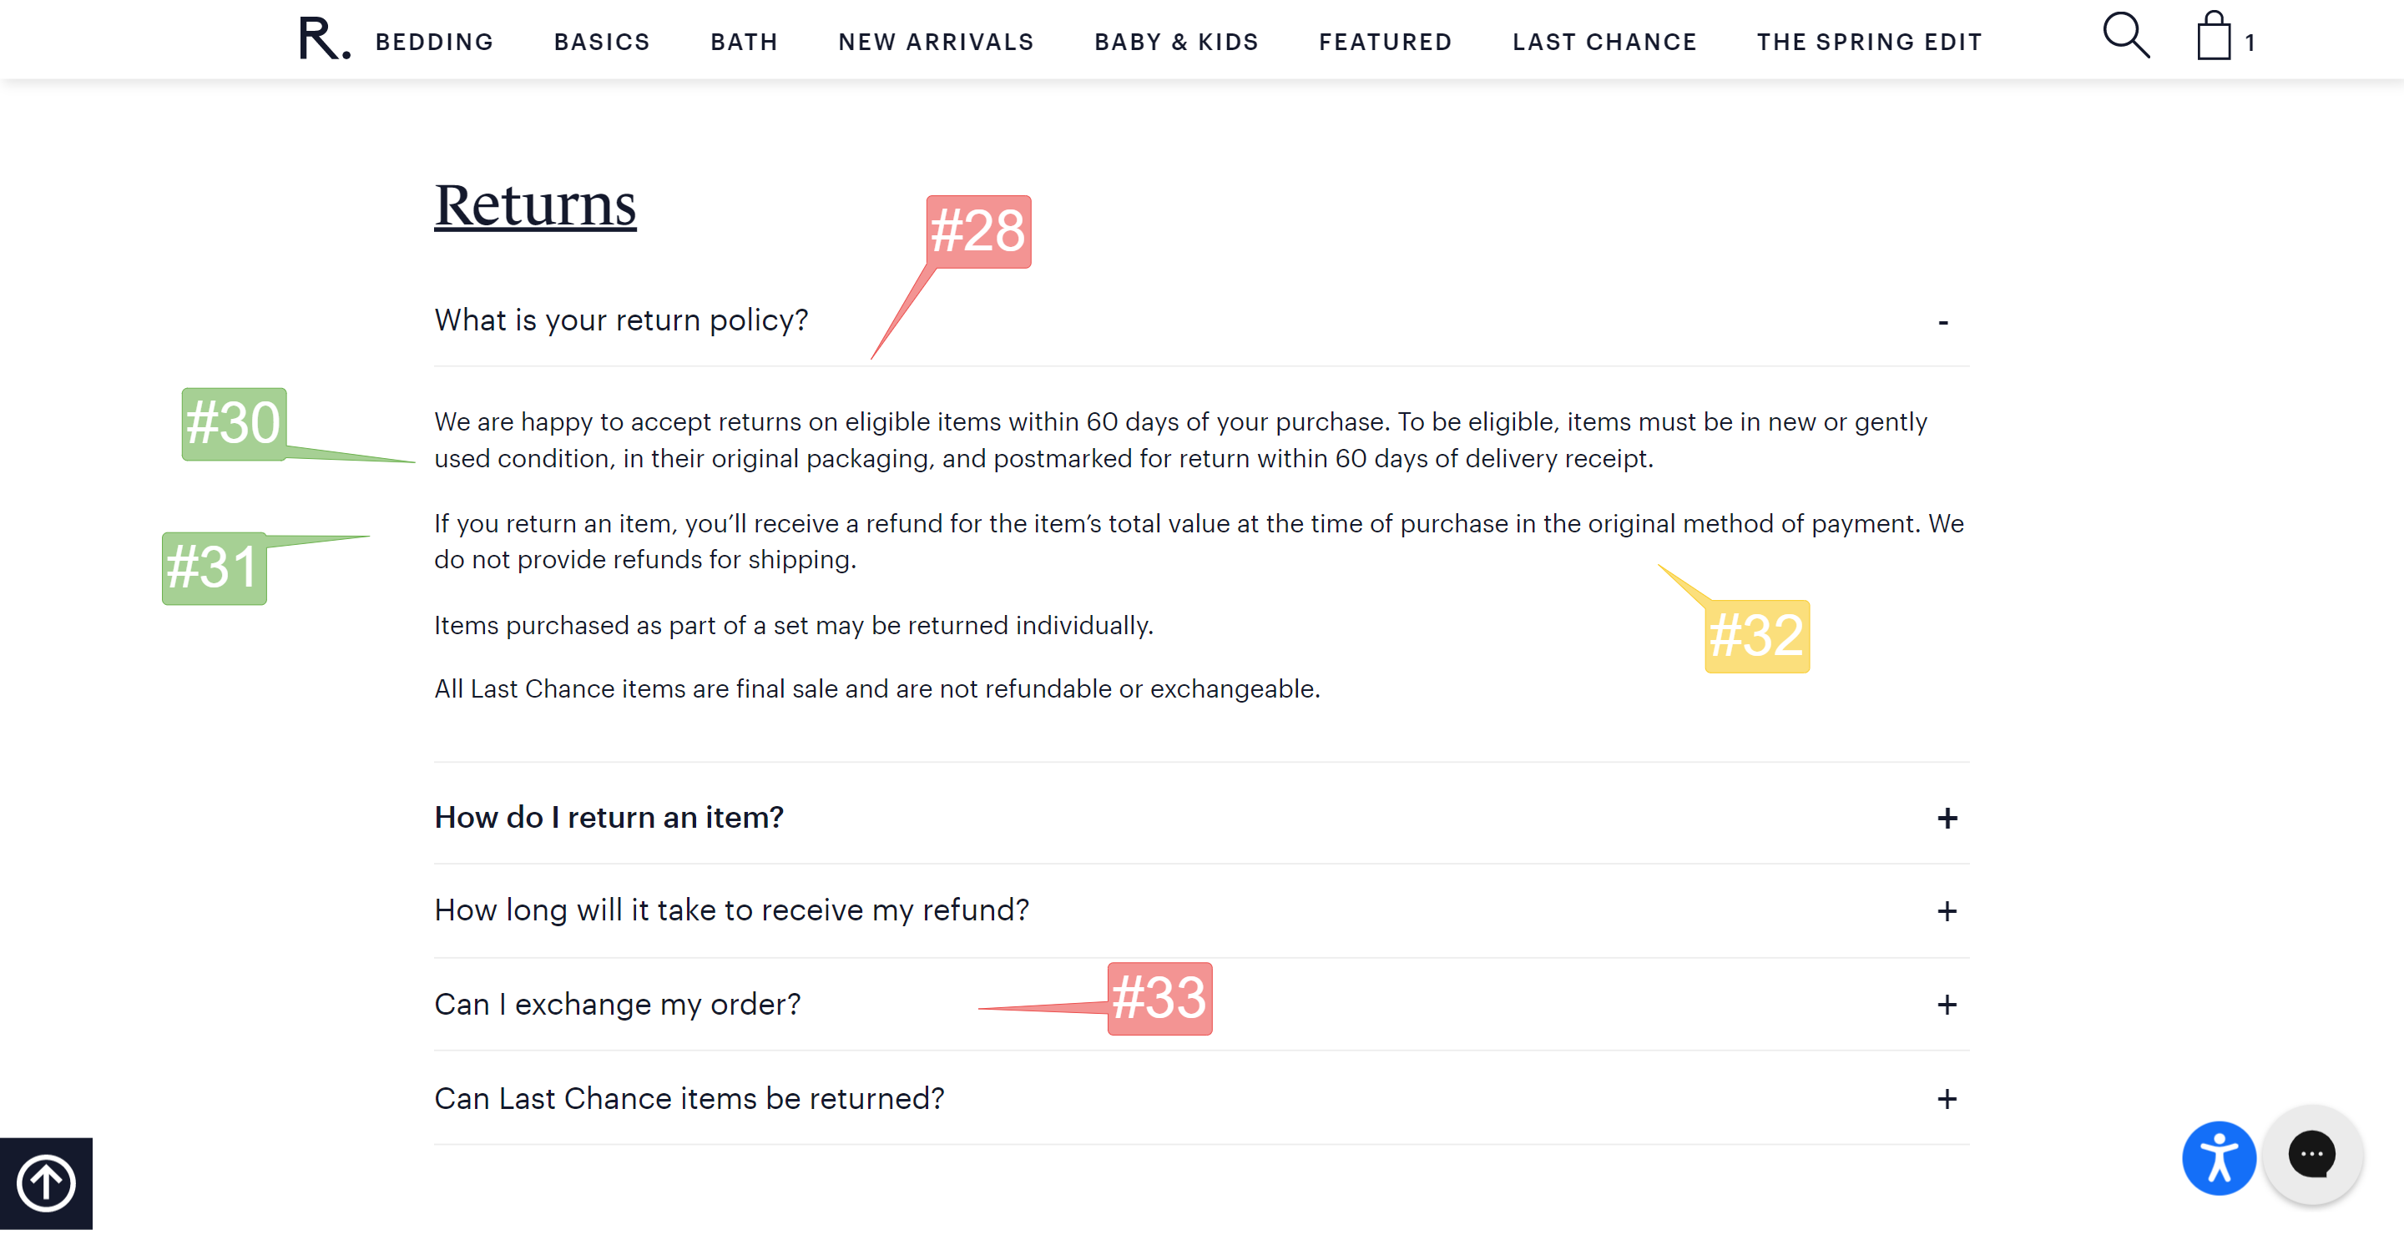
Task: Open the Featured menu
Action: click(x=1385, y=42)
